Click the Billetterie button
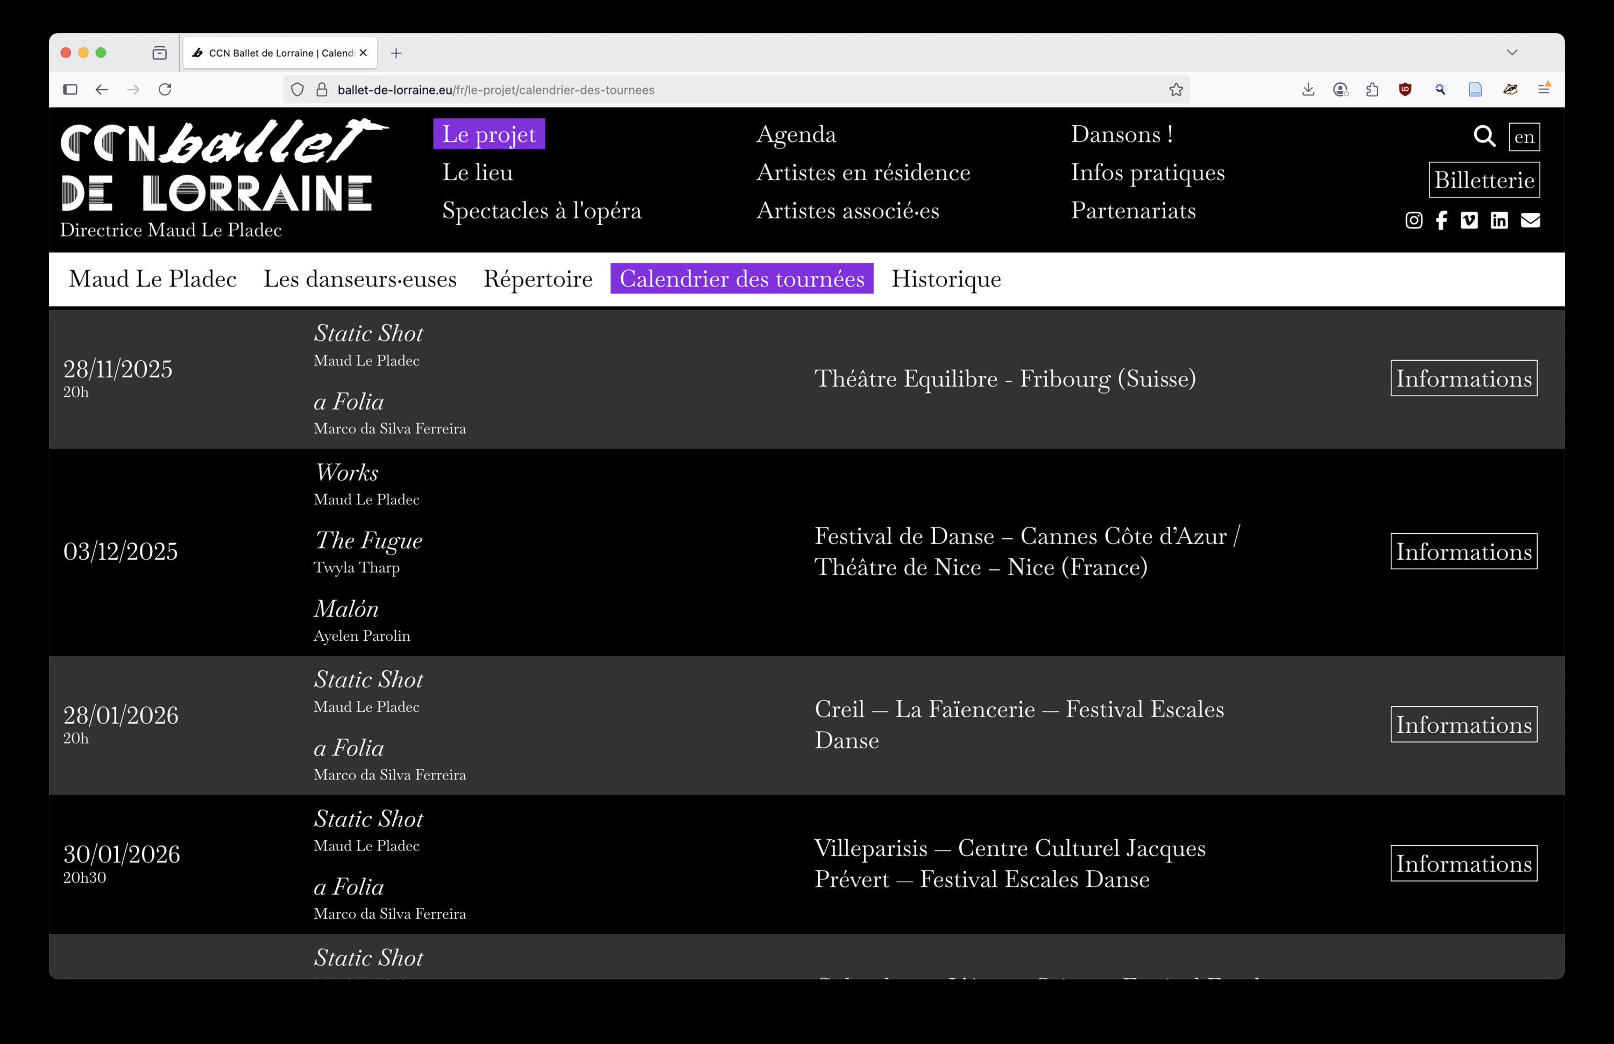 pos(1484,180)
